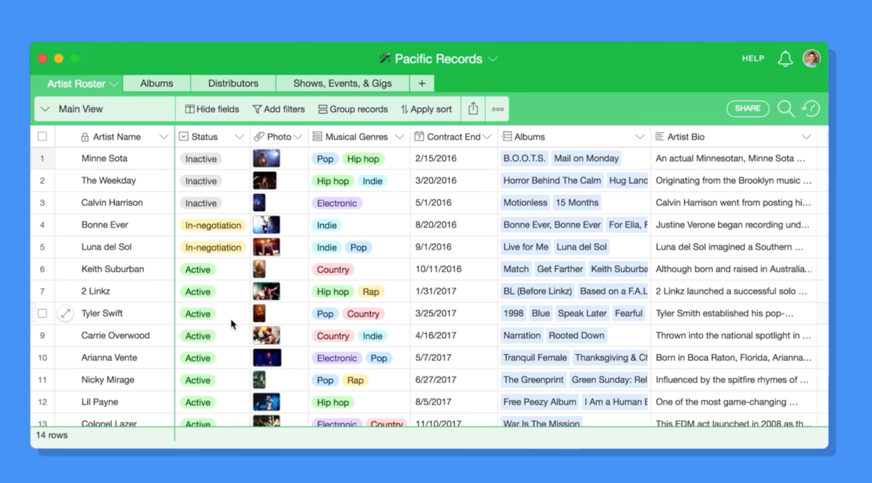
Task: Open the Status field dropdown arrow
Action: [239, 136]
